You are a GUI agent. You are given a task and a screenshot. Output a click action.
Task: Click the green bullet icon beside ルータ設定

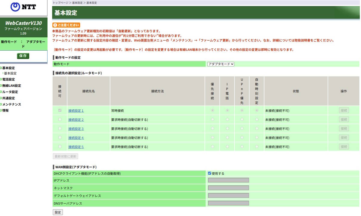2,92
